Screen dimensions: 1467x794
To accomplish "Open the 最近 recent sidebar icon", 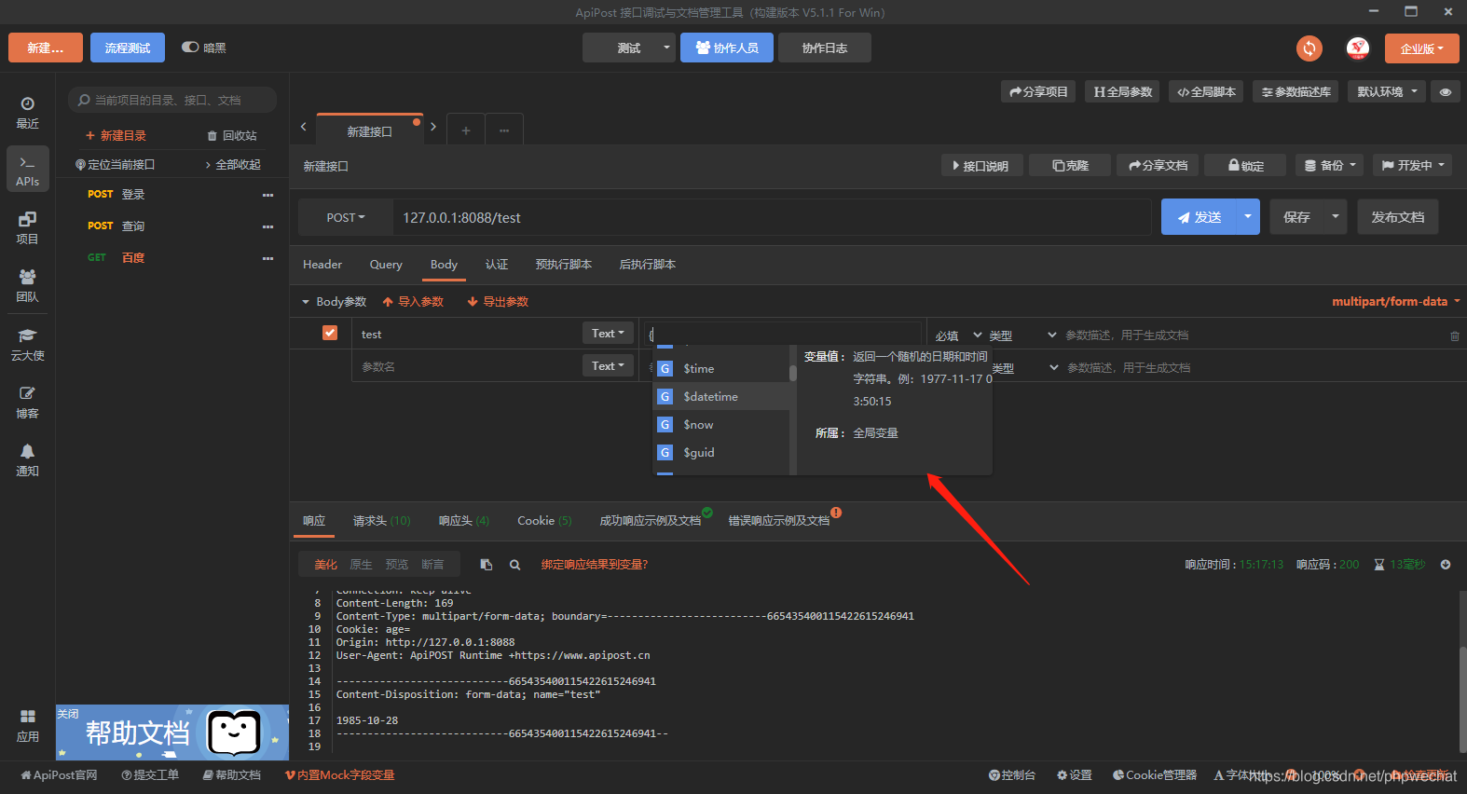I will 27,112.
